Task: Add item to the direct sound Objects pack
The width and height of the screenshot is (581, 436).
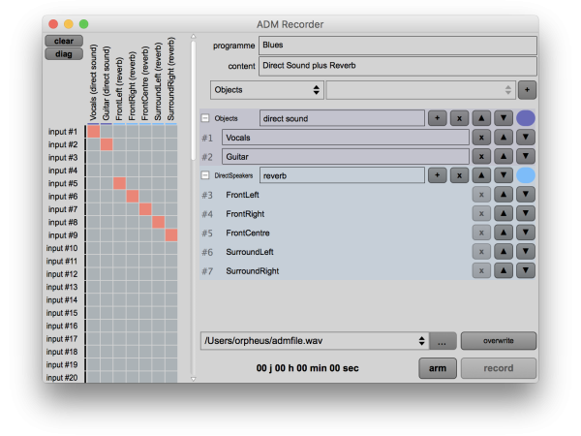Action: click(x=438, y=118)
